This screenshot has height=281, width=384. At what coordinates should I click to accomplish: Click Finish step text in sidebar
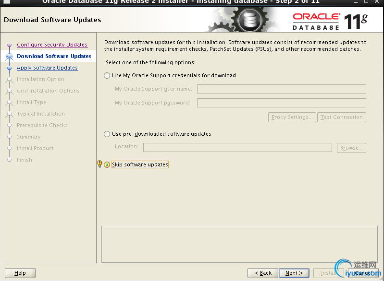(24, 160)
